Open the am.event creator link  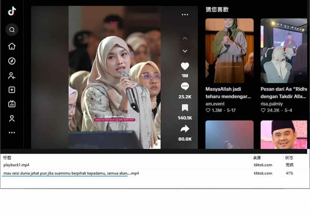tap(215, 104)
